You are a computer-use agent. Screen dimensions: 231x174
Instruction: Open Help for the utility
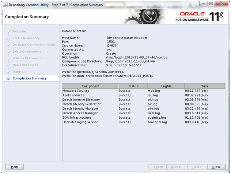(15, 167)
